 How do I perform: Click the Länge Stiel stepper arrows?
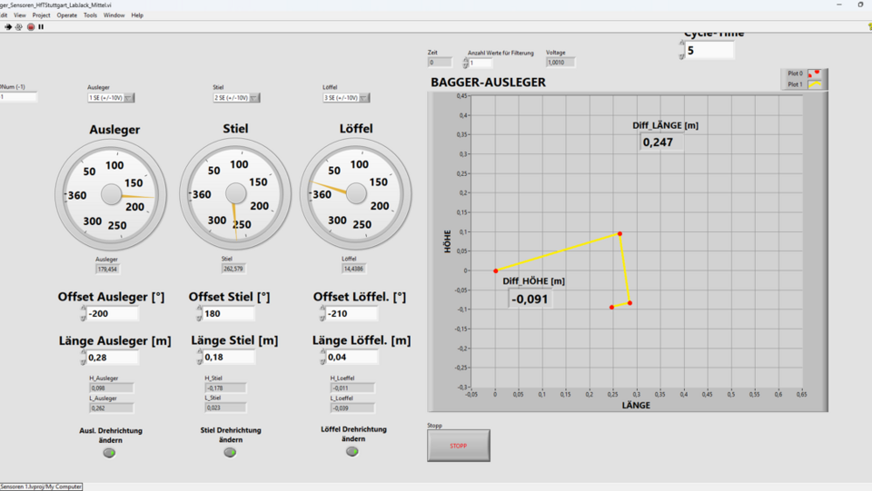(199, 357)
